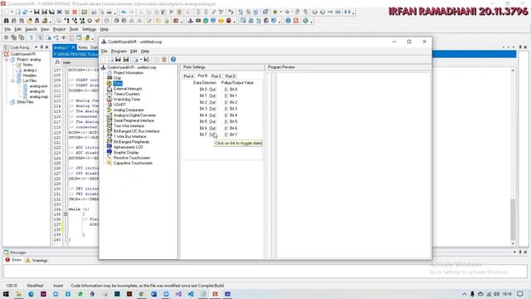Click the undo arrow in main toolbar
Image resolution: width=531 pixels, height=299 pixels.
point(124,12)
